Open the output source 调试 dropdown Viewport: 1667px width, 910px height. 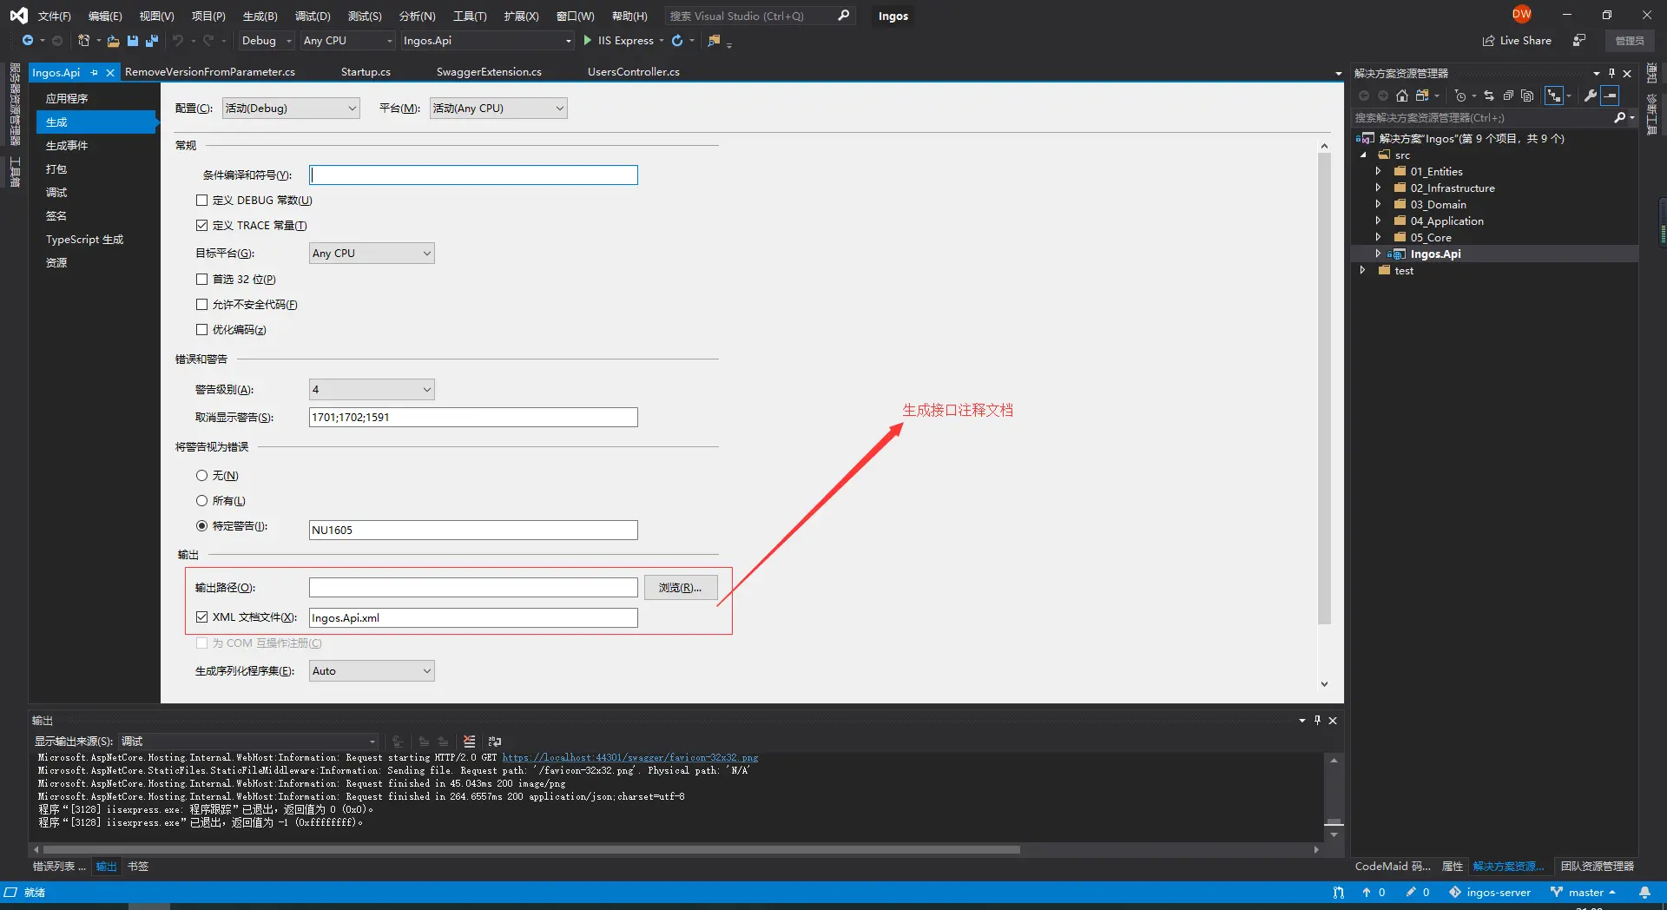coord(248,742)
